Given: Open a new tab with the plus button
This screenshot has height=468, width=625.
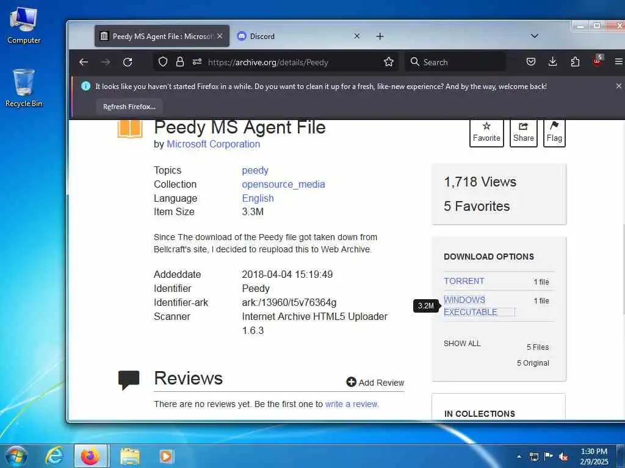Looking at the screenshot, I should 380,36.
